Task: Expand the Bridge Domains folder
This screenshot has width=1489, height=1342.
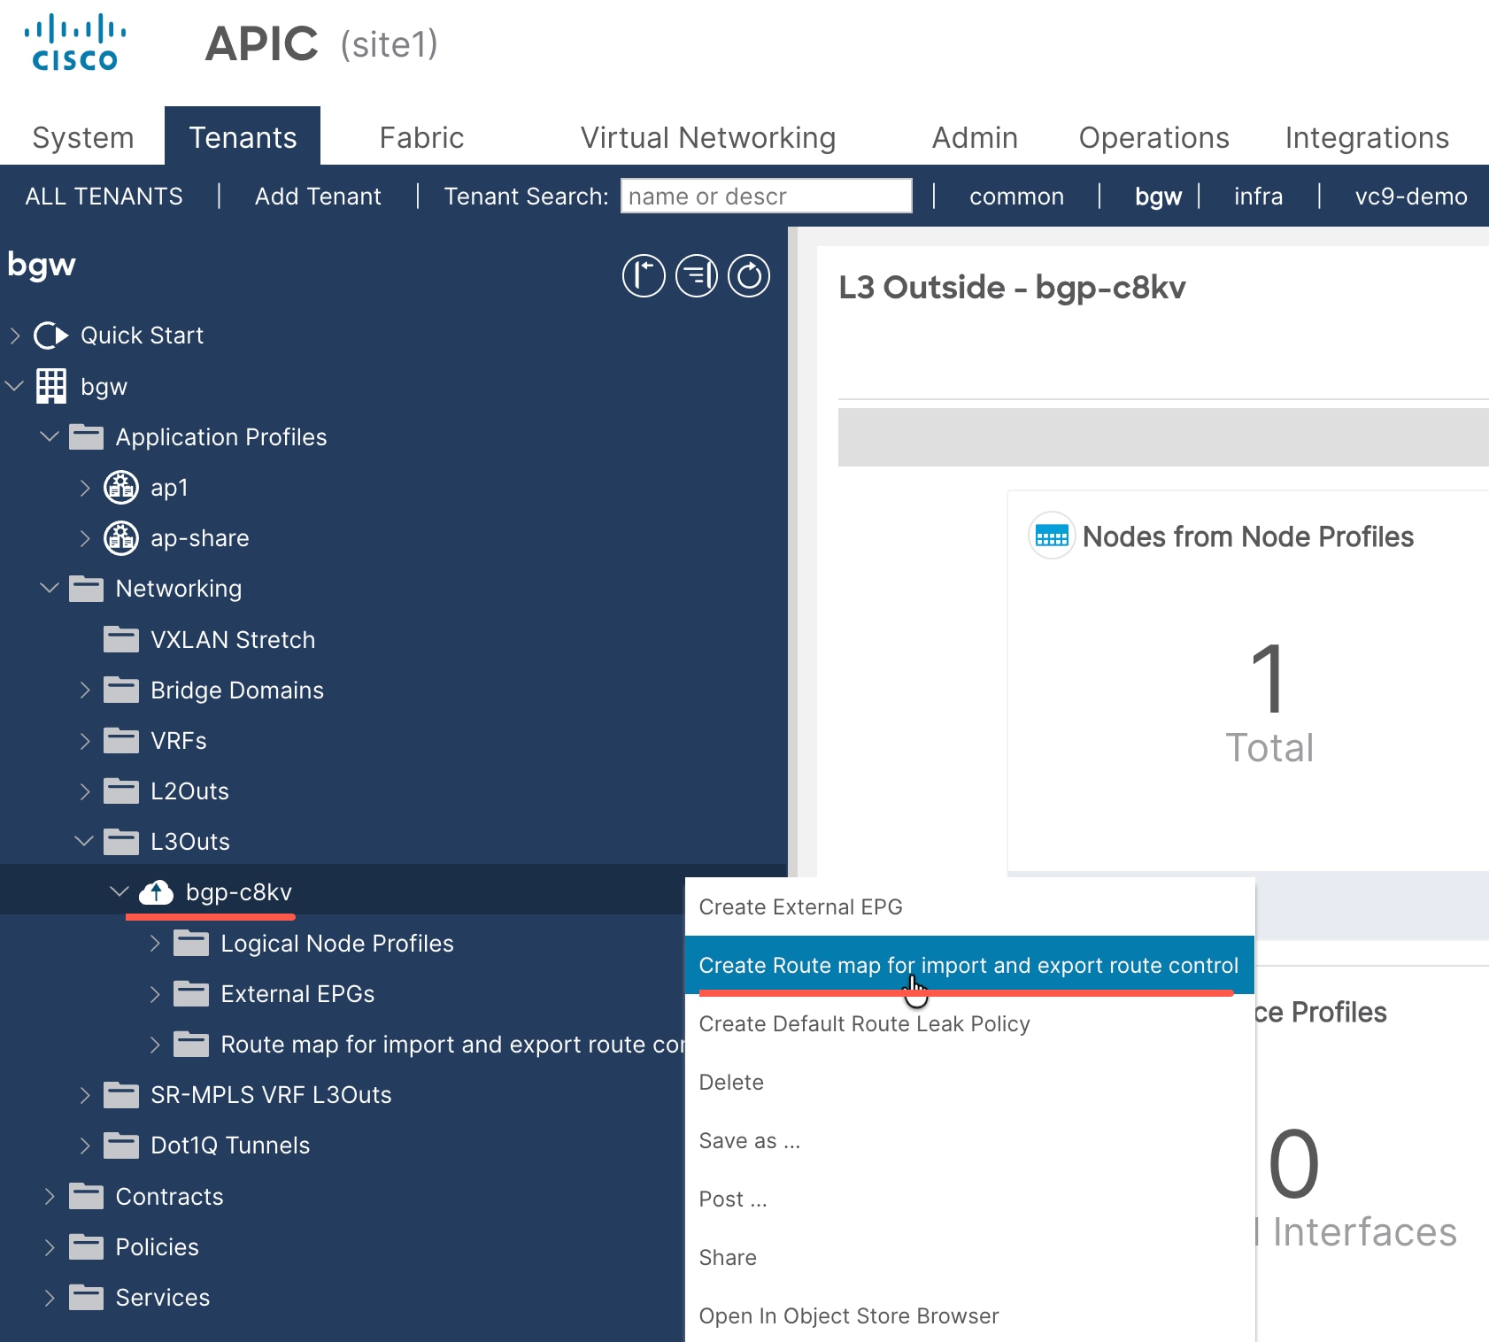Action: [85, 690]
